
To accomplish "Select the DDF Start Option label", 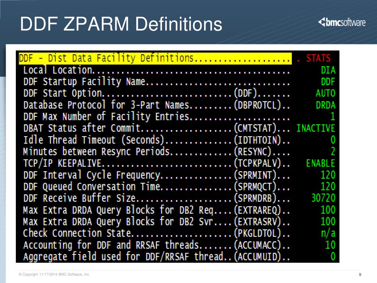I will 63,93.
